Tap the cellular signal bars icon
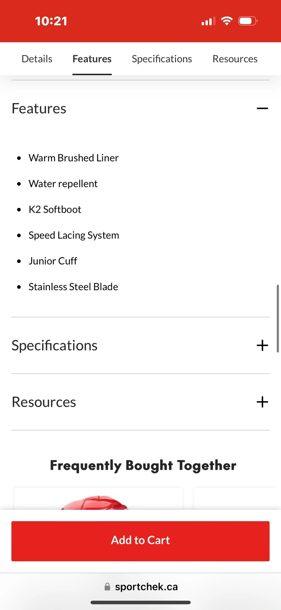281x610 pixels. pyautogui.click(x=208, y=21)
